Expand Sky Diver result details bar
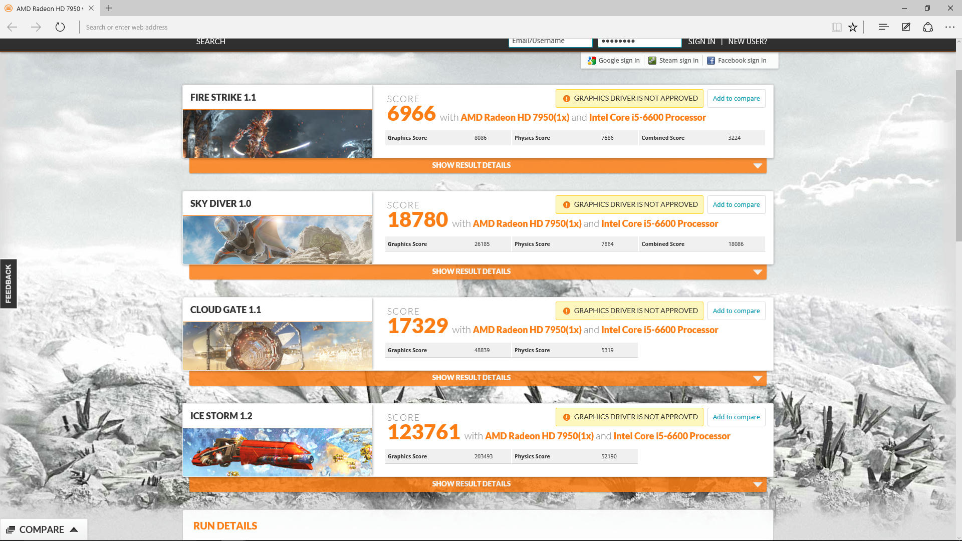 tap(478, 272)
